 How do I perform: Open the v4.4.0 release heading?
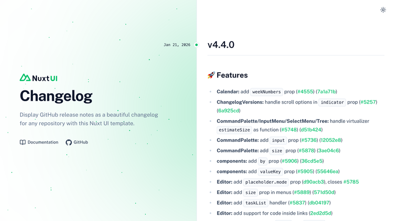click(221, 45)
